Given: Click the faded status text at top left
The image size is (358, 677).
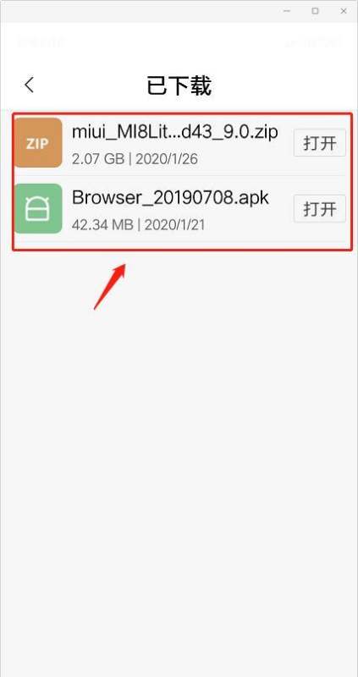Looking at the screenshot, I should tap(41, 41).
